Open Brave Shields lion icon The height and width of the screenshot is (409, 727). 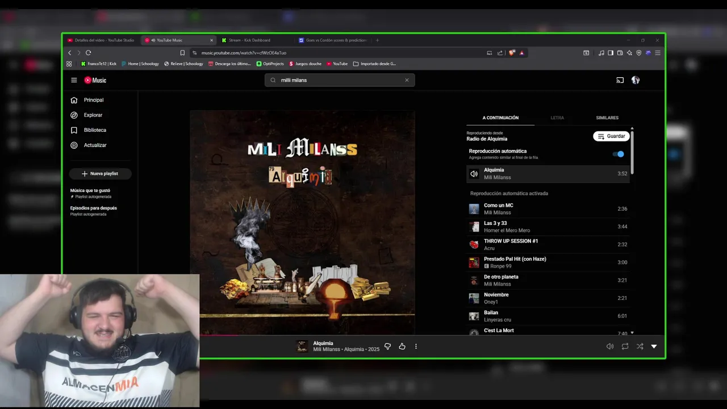(512, 53)
